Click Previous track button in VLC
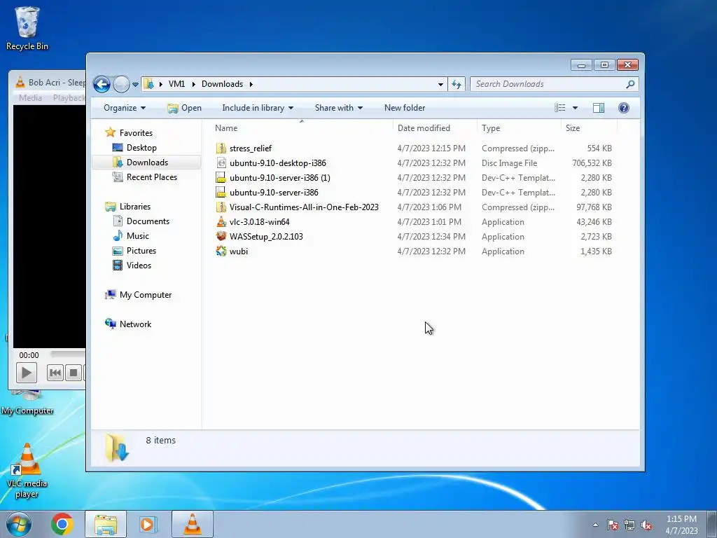Viewport: 717px width, 538px height. click(x=55, y=373)
